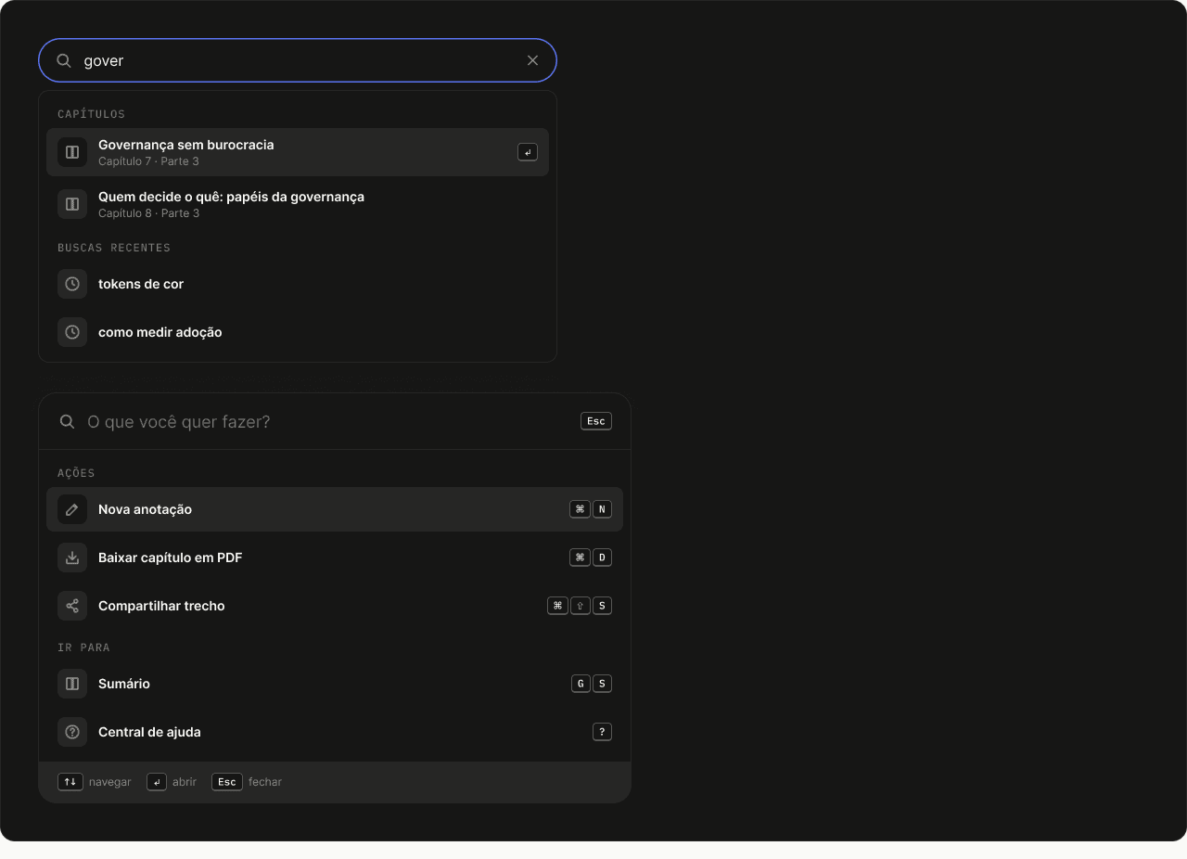Open 'Central de ajuda'

click(335, 732)
